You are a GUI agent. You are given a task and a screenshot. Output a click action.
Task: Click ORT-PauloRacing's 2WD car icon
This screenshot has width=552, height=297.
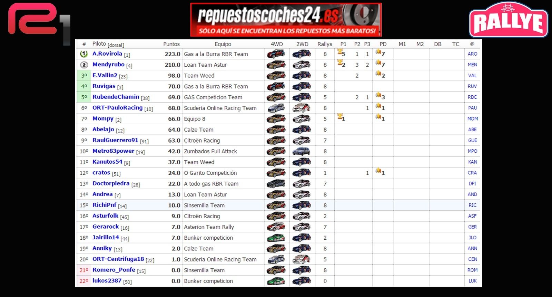(302, 108)
